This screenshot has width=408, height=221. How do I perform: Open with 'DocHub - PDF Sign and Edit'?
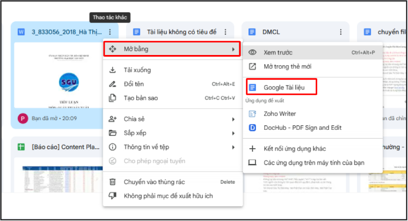(x=313, y=128)
